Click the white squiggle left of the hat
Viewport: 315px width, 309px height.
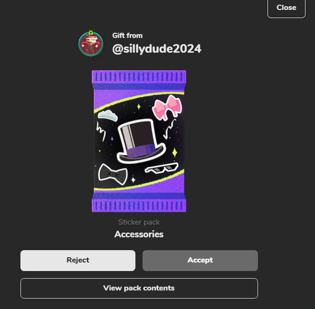pos(101,131)
